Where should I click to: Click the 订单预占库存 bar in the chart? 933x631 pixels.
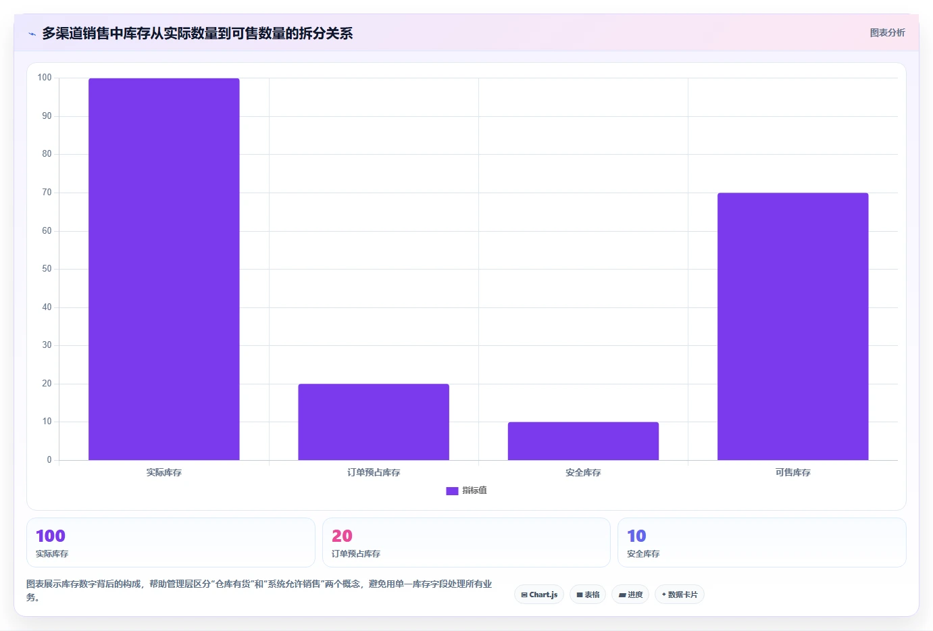pyautogui.click(x=374, y=422)
